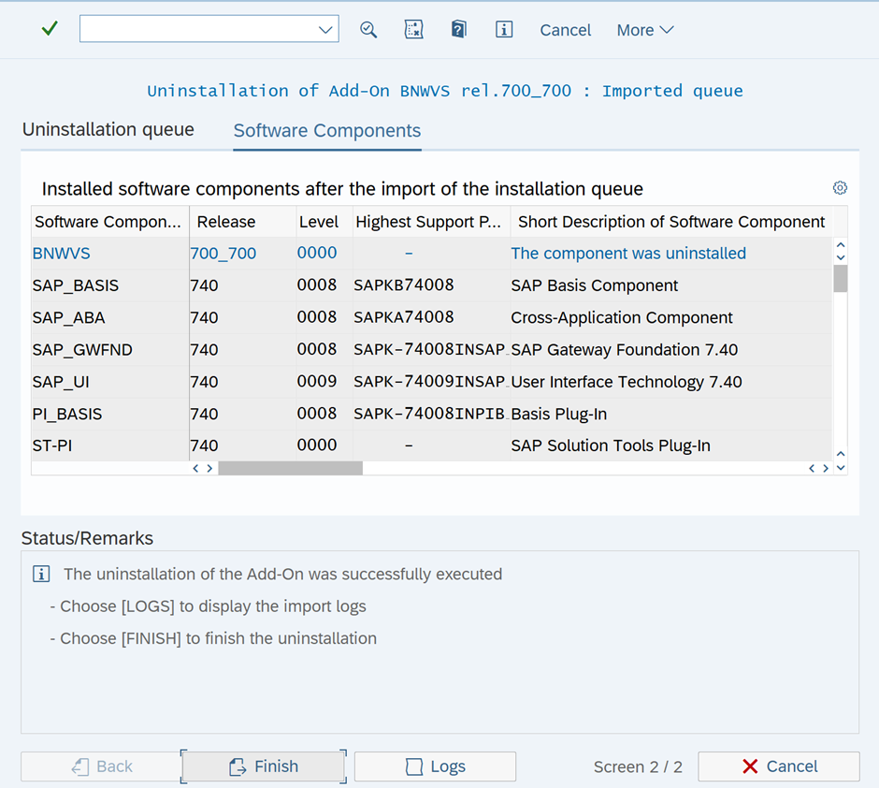Screen dimensions: 879x788
Task: Click the horizontal scrollbar thumb in the table
Action: [x=290, y=468]
